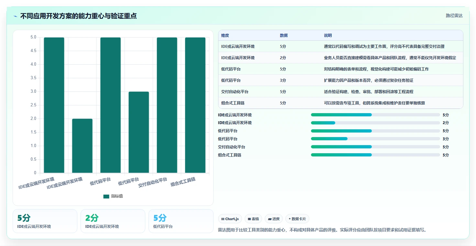The image size is (476, 246).
Task: Click 交付自动化平台 in the table's 维度 column
Action: coord(235,92)
